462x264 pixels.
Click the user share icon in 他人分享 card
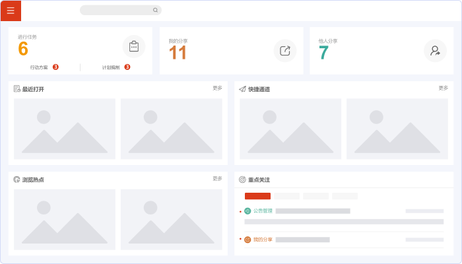pos(435,51)
